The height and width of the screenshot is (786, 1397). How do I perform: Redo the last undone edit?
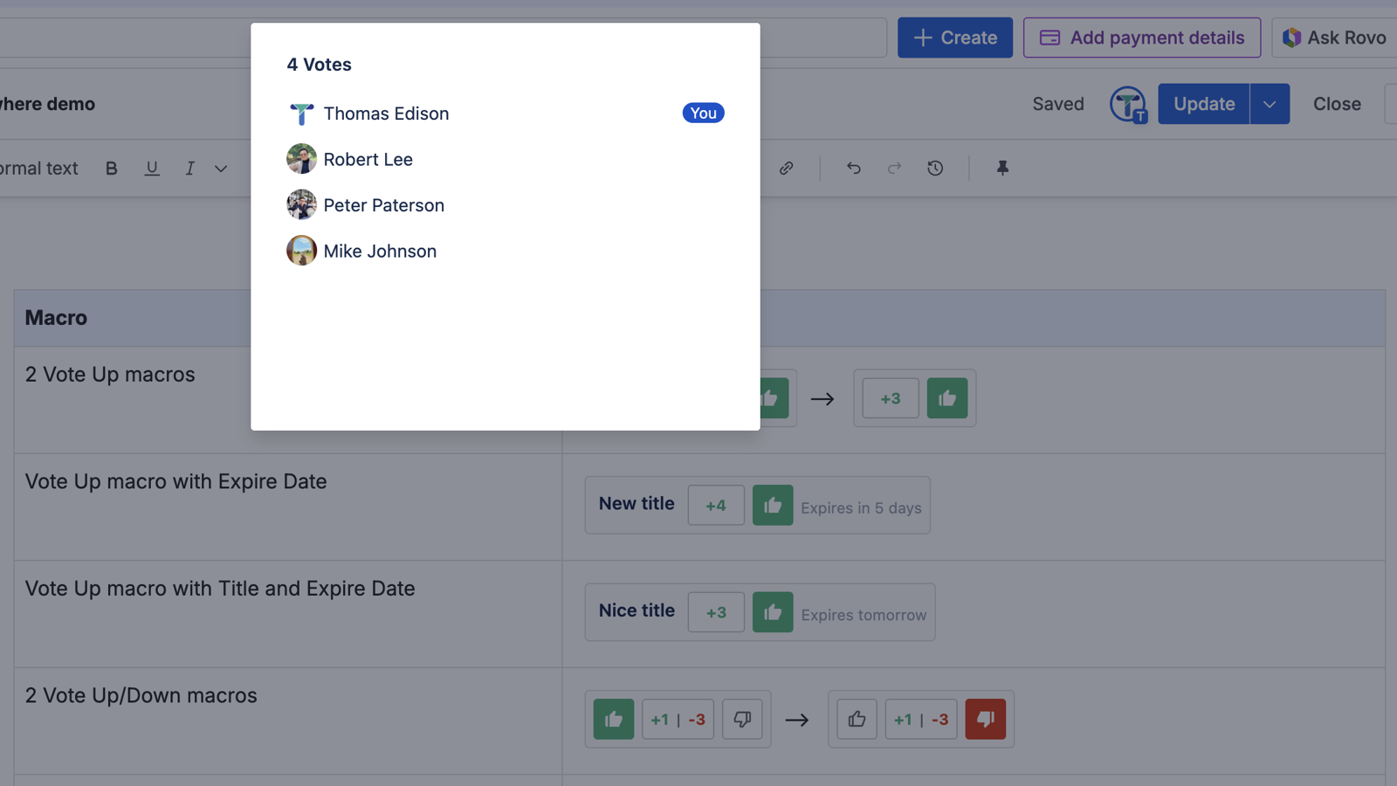tap(894, 169)
